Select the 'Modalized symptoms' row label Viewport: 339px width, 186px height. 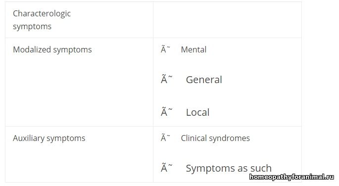click(x=52, y=50)
